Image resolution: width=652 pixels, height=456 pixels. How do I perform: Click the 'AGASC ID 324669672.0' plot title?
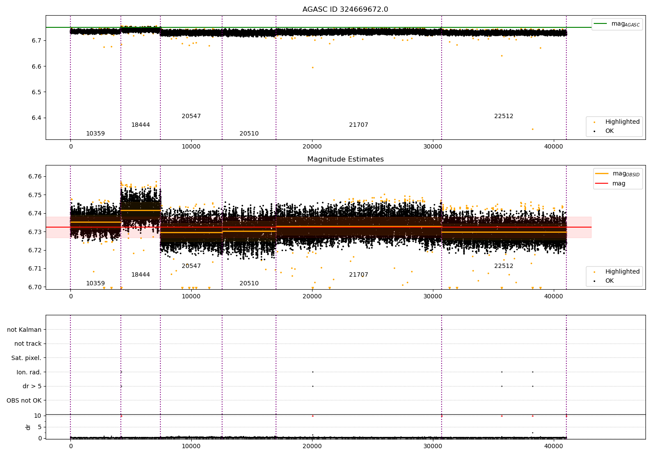(x=345, y=10)
